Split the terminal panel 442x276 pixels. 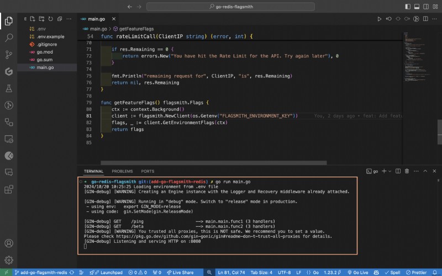(398, 171)
